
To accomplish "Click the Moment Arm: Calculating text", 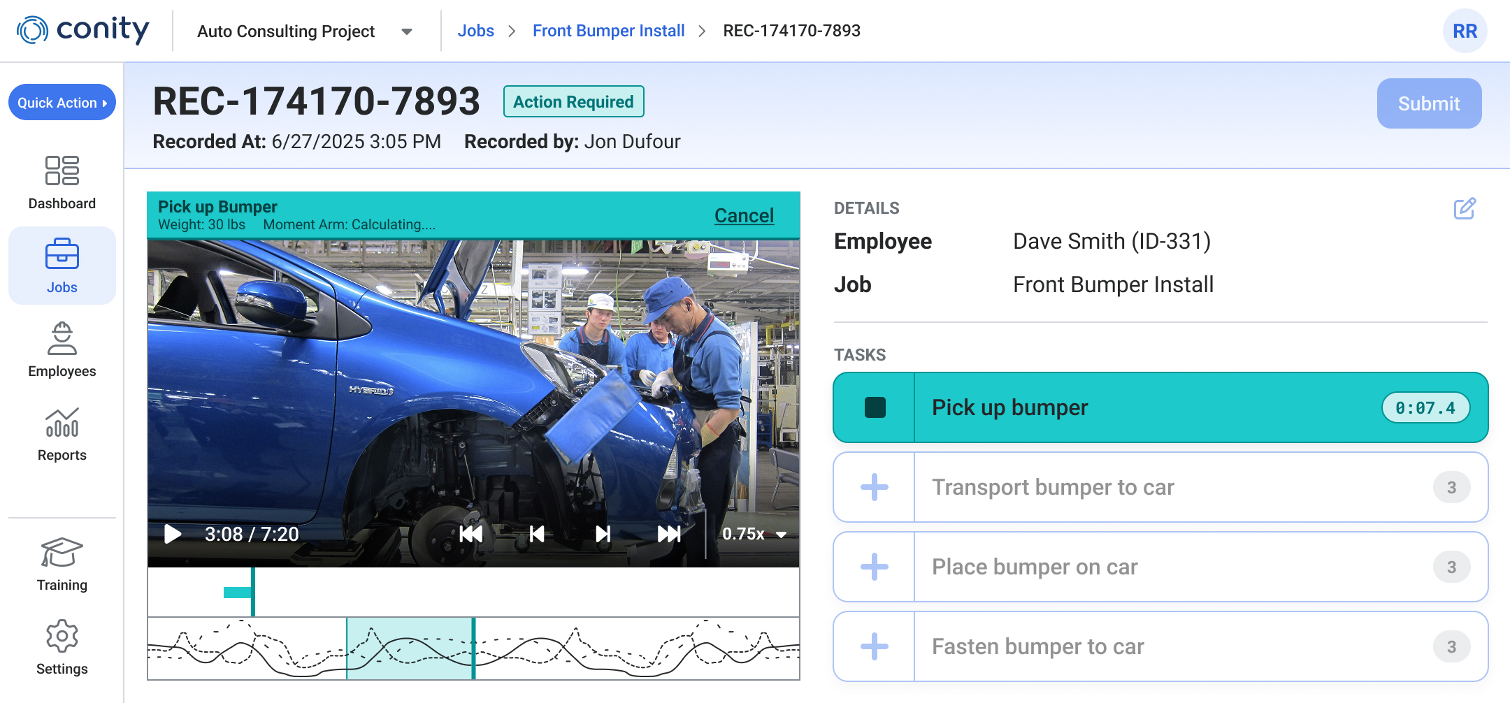I will click(x=349, y=224).
